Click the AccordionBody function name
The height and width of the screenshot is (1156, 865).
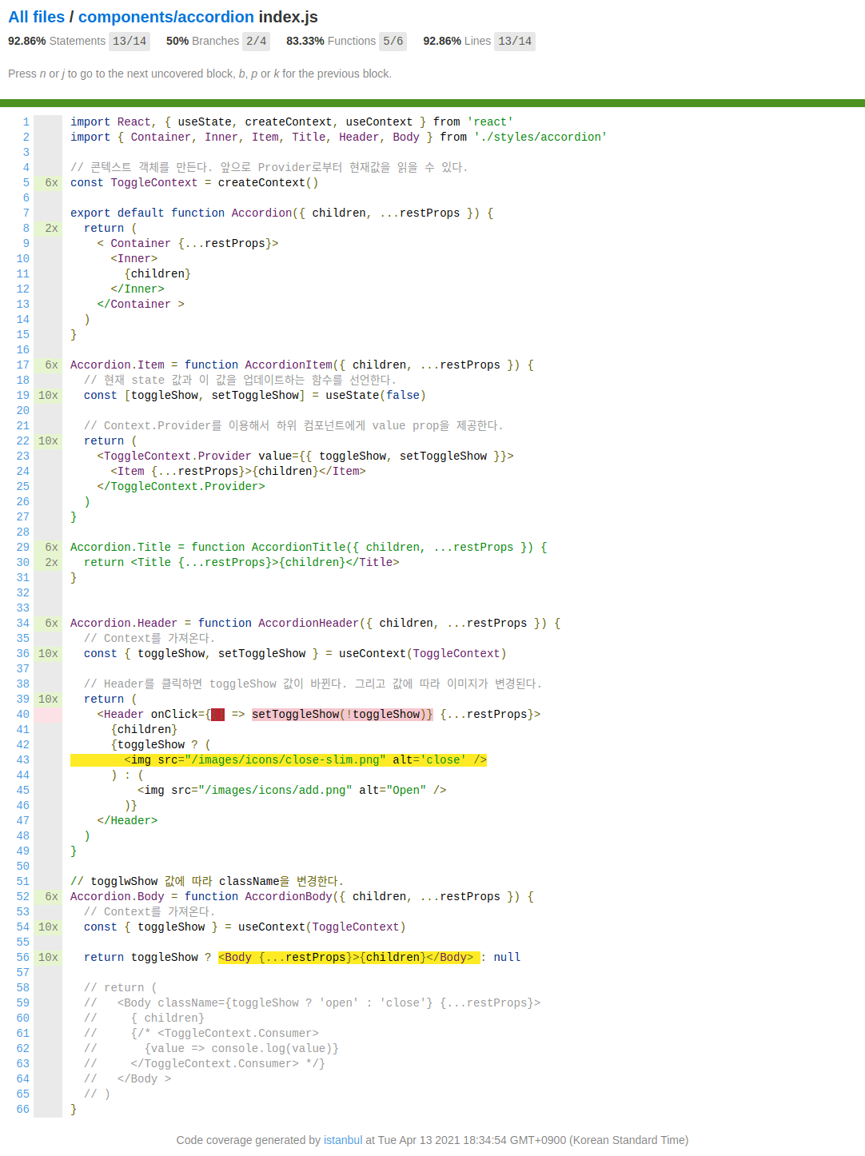click(289, 897)
